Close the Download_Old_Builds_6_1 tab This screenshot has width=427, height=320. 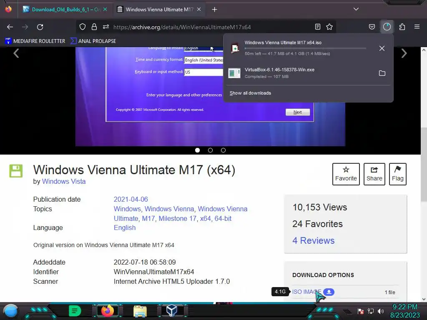coord(105,9)
